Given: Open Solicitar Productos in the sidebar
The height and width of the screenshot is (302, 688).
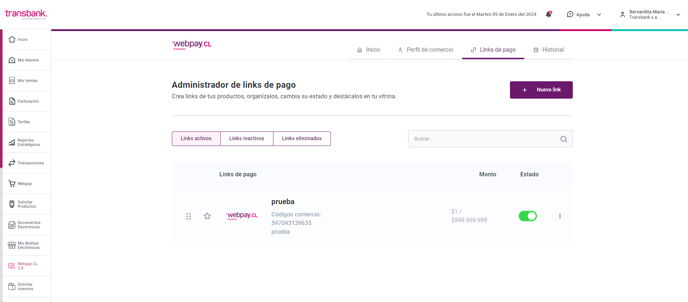Looking at the screenshot, I should point(27,204).
